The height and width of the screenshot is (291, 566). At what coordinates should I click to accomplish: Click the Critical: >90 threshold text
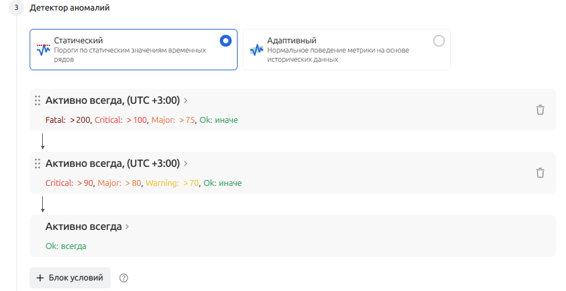(x=69, y=183)
